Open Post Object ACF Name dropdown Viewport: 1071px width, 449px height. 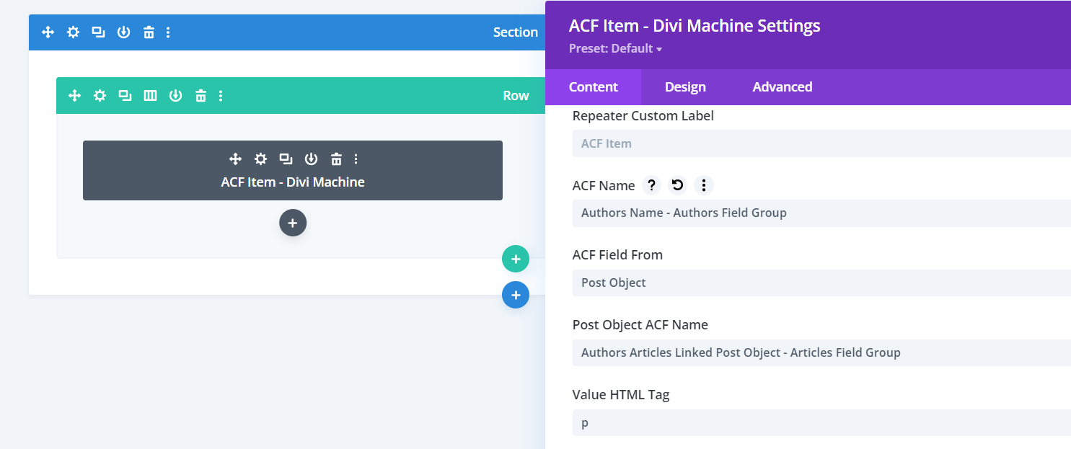click(821, 352)
